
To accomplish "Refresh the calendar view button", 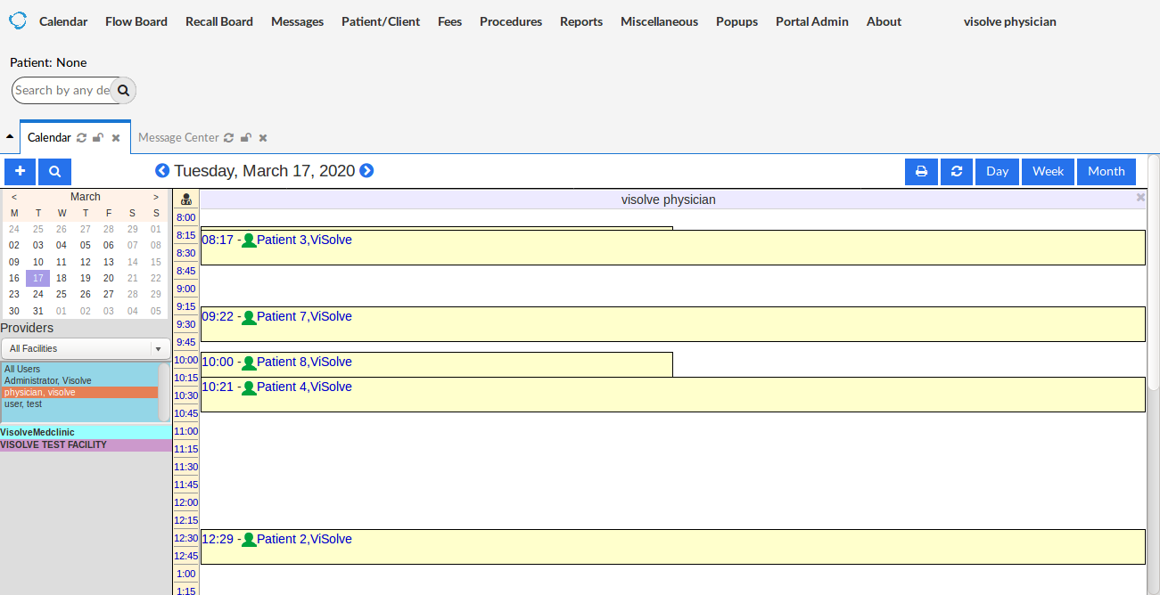I will pos(957,171).
